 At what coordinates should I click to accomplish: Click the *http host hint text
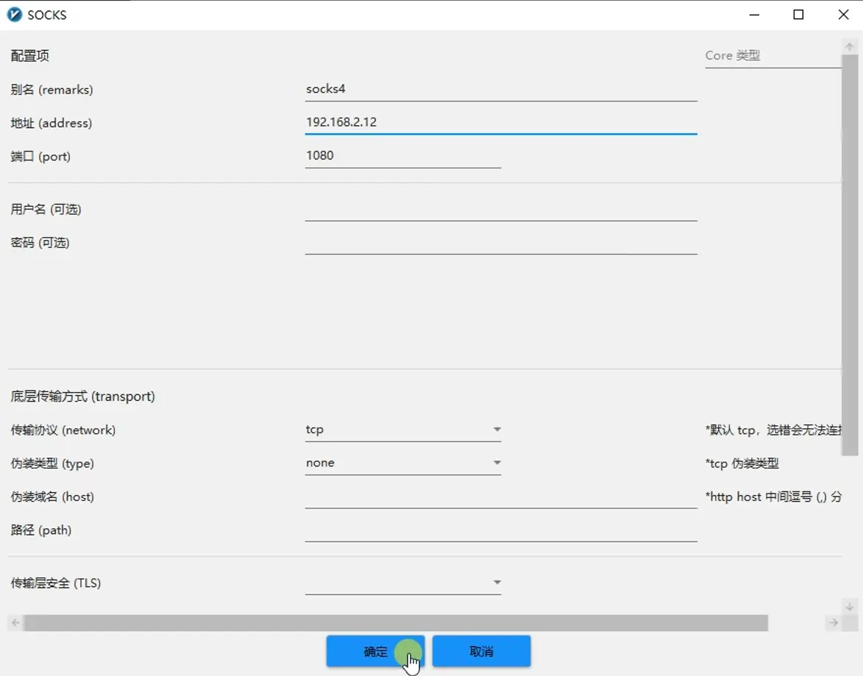(x=773, y=497)
